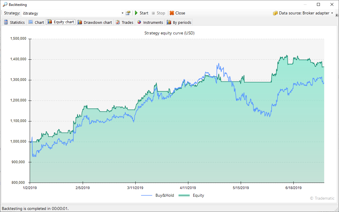The height and width of the screenshot is (212, 339).
Task: Click the Instruments tab pie icon
Action: click(x=139, y=22)
